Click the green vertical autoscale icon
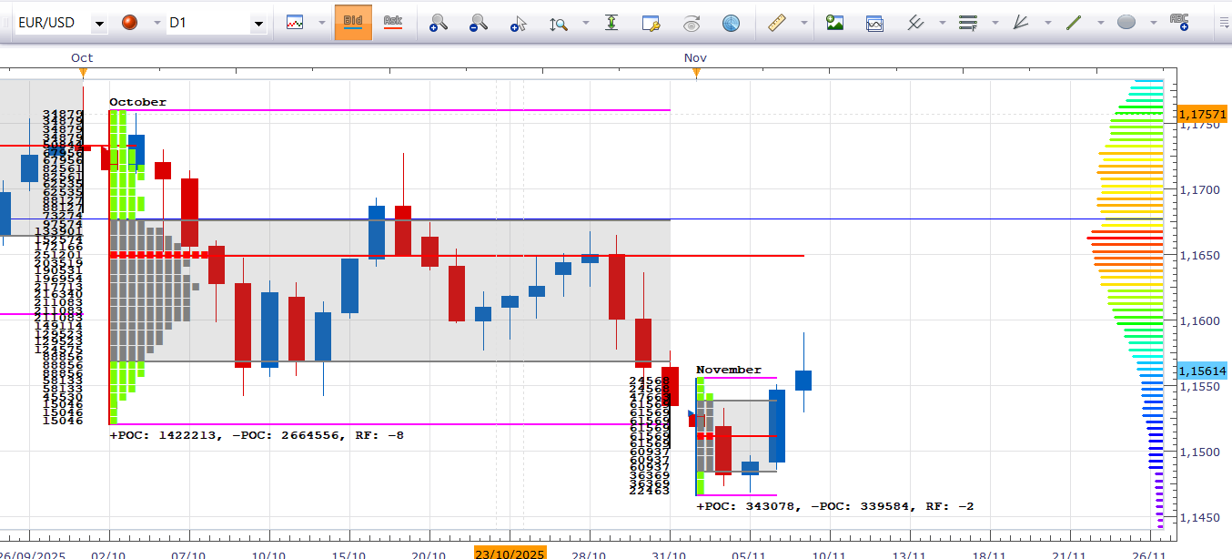Image resolution: width=1232 pixels, height=559 pixels. pyautogui.click(x=611, y=23)
